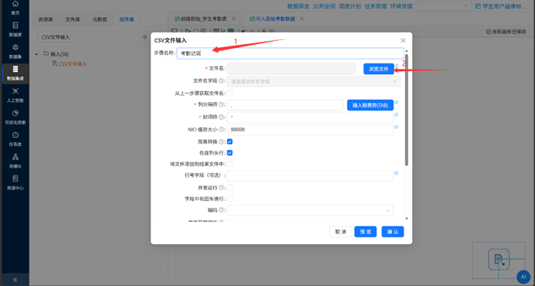
Task: Click 浏览文件 button
Action: (379, 69)
